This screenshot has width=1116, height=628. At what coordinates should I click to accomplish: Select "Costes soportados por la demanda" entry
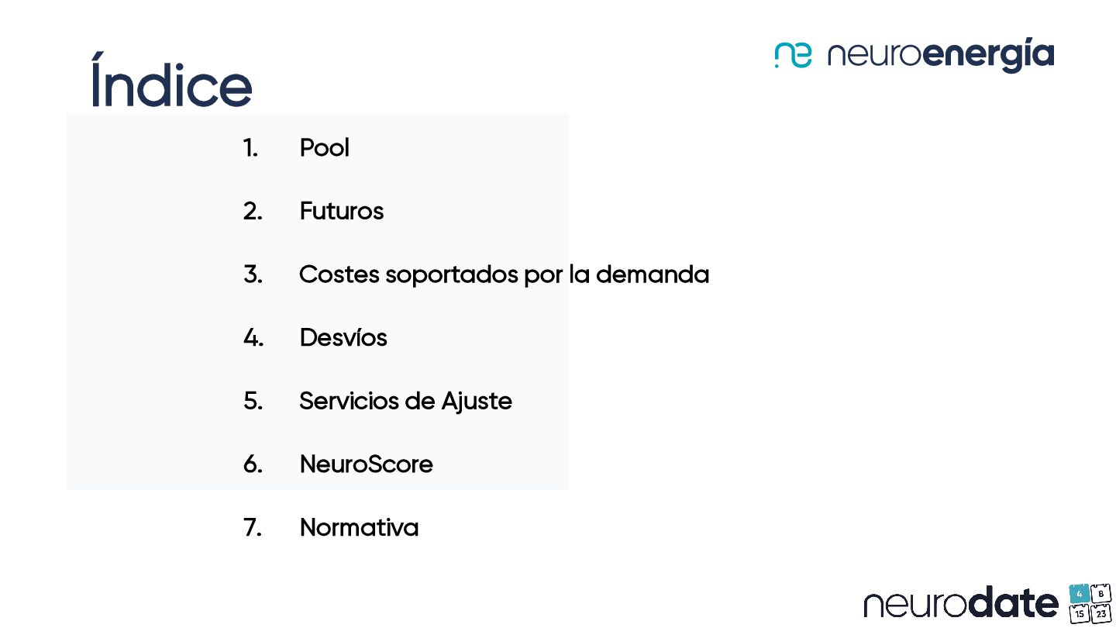[x=504, y=274]
